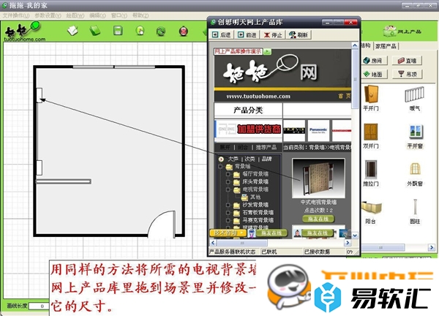Click the 前进 forward button
The height and width of the screenshot is (316, 439).
coord(247,35)
